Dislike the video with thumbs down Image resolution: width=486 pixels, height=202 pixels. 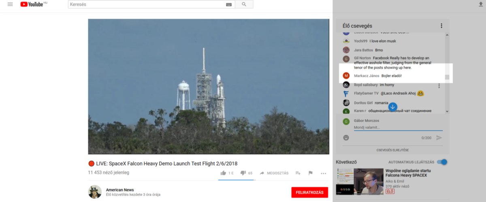tap(243, 173)
